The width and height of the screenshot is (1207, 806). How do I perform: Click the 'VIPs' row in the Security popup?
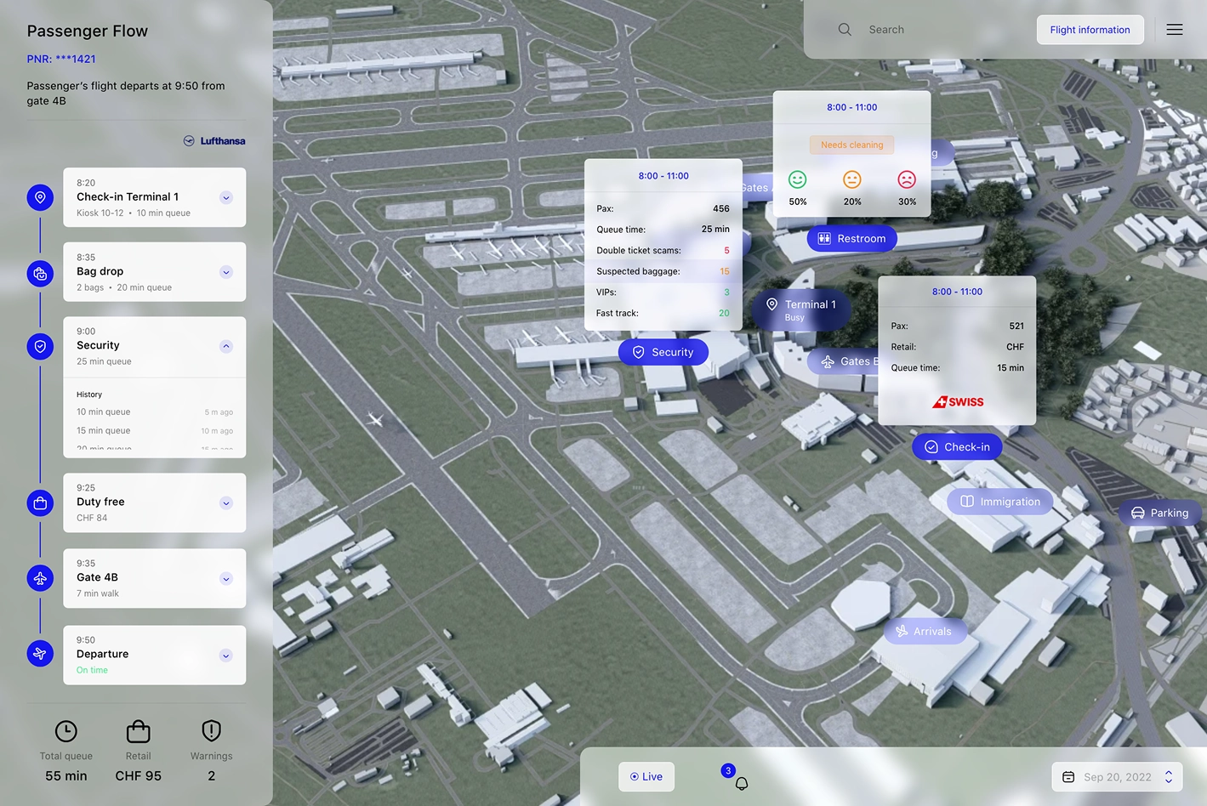pyautogui.click(x=663, y=292)
